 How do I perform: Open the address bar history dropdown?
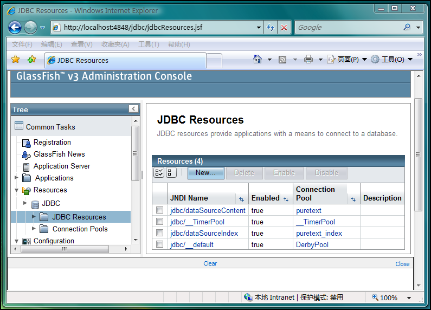259,28
